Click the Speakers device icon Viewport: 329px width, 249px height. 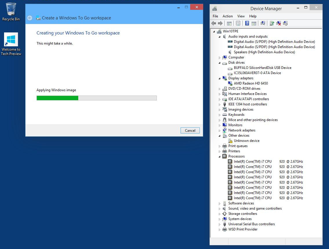coord(230,52)
